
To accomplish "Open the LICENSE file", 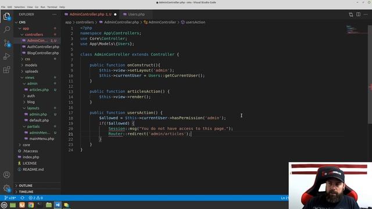I will pos(37,163).
